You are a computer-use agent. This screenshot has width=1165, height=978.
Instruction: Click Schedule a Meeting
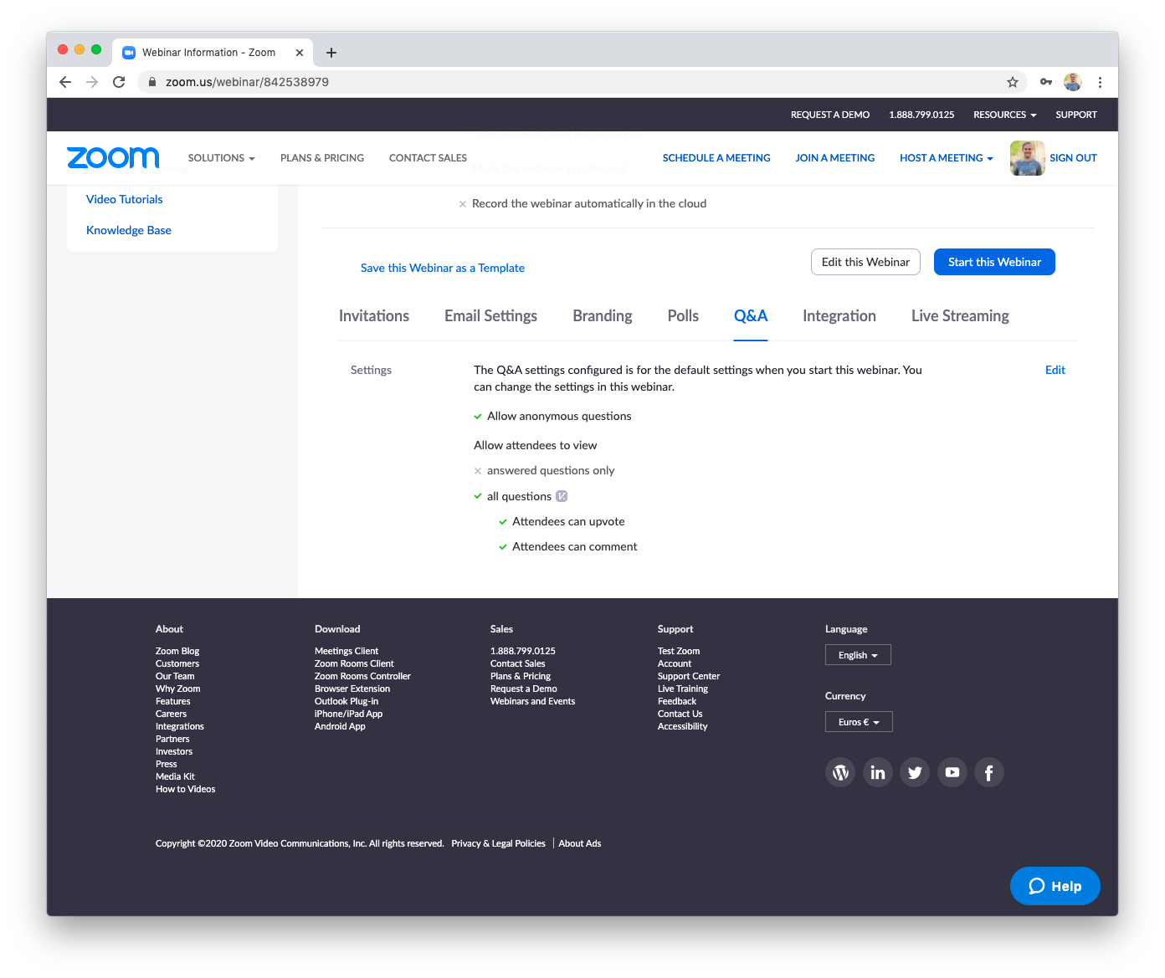716,158
